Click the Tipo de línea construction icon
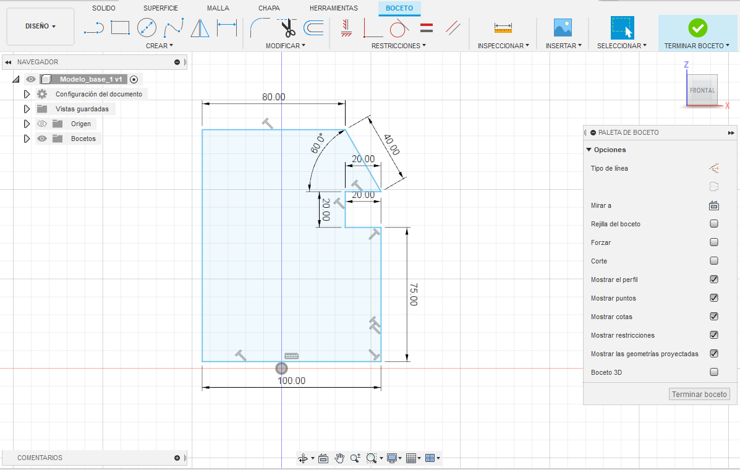The image size is (740, 470). coord(714,168)
